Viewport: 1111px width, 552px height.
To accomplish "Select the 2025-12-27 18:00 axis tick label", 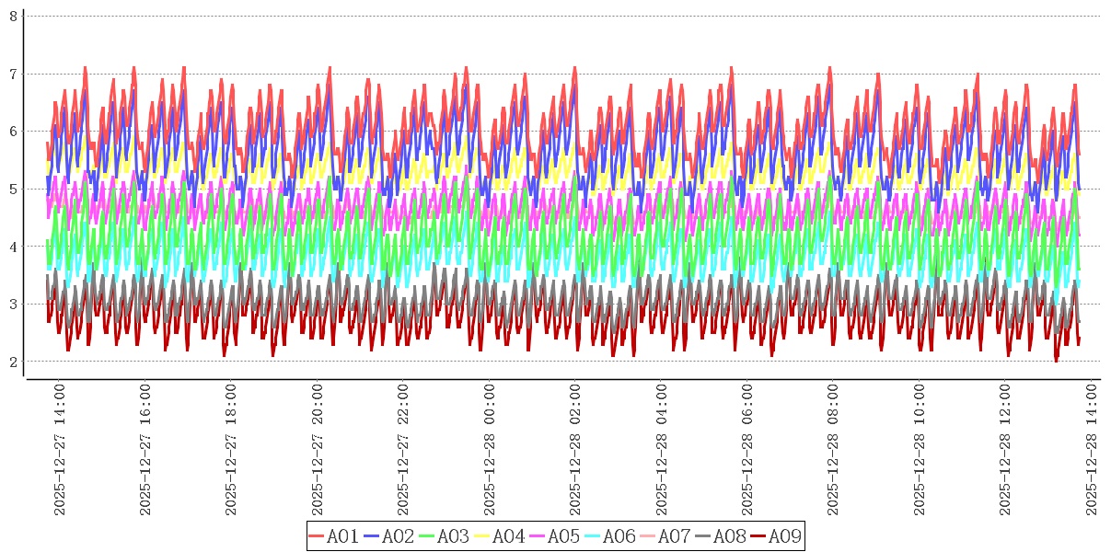I will click(232, 450).
